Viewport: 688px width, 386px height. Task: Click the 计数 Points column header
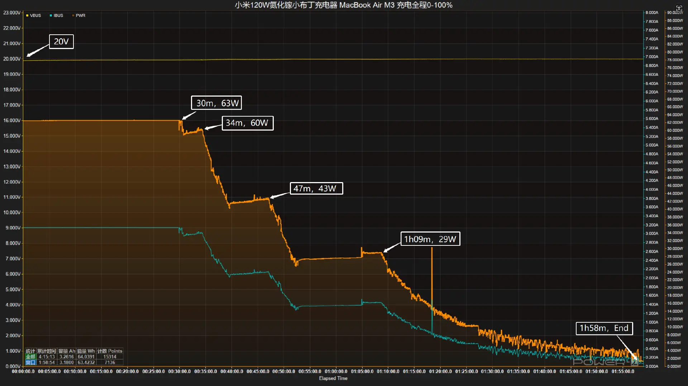(110, 351)
